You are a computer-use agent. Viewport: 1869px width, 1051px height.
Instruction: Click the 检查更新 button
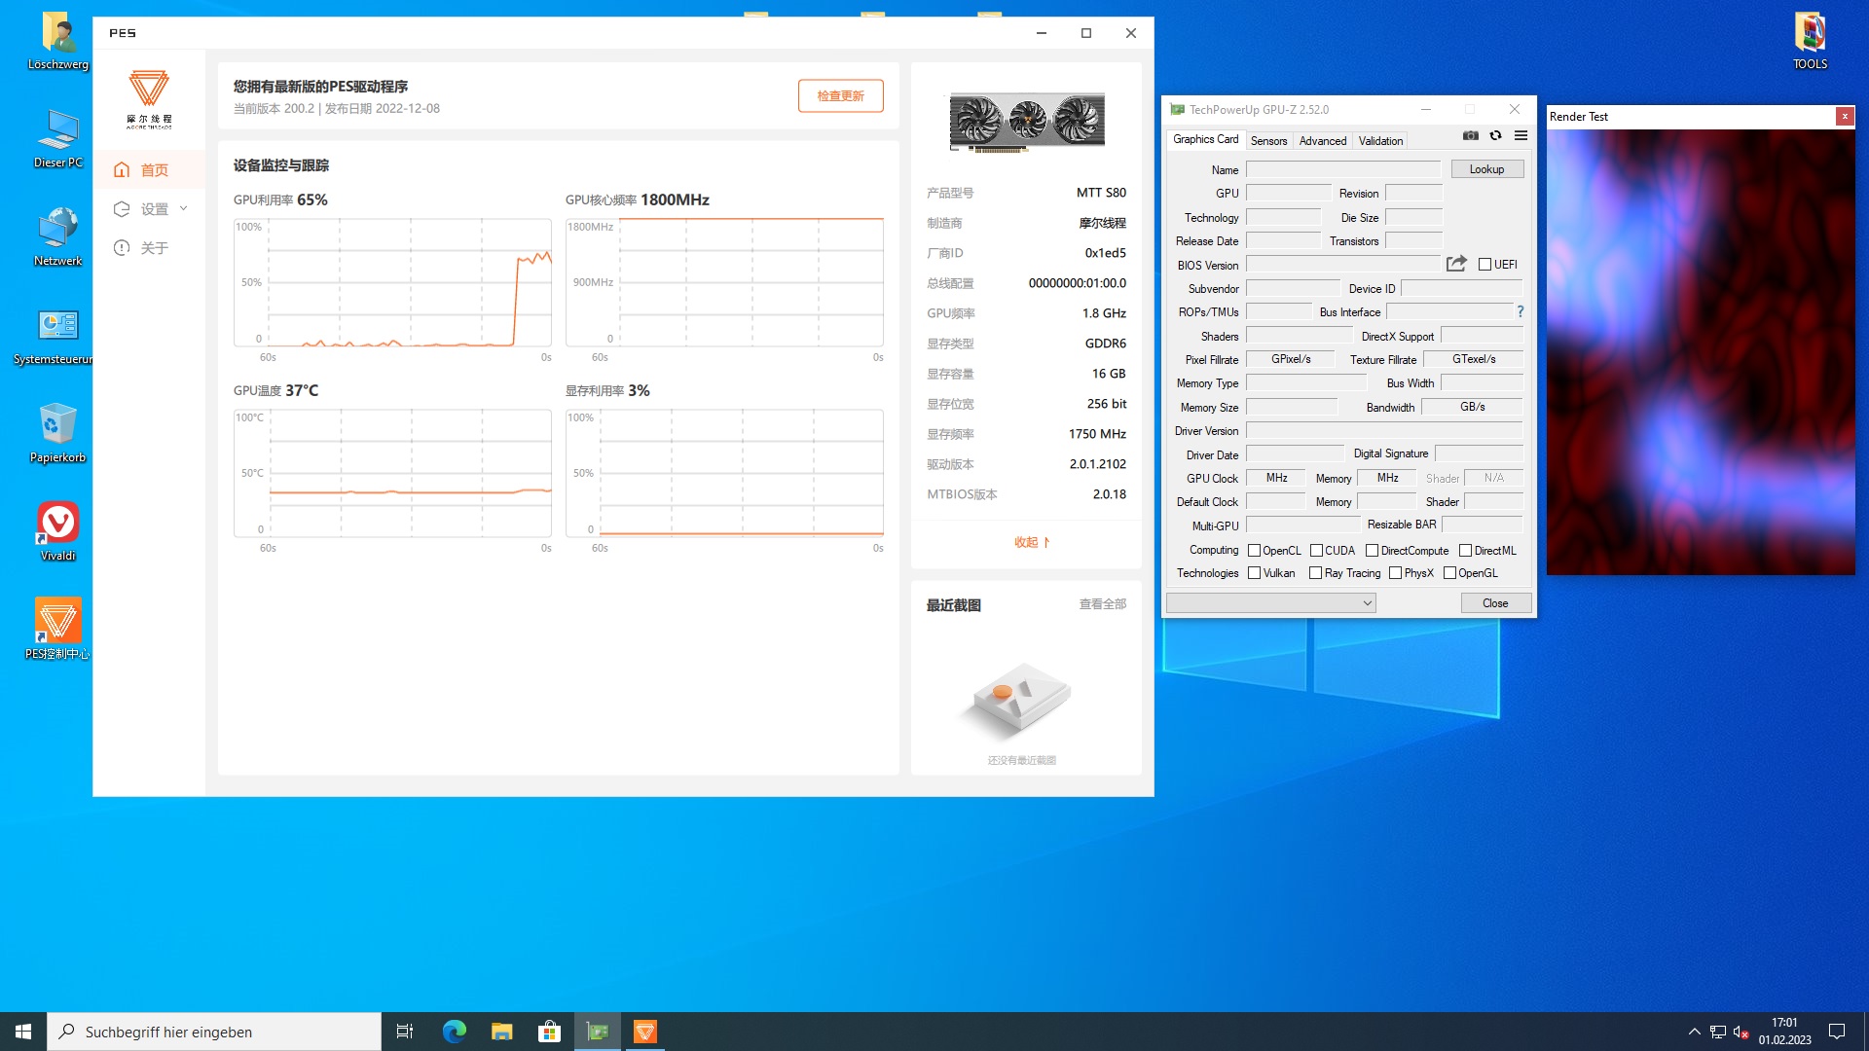840,96
